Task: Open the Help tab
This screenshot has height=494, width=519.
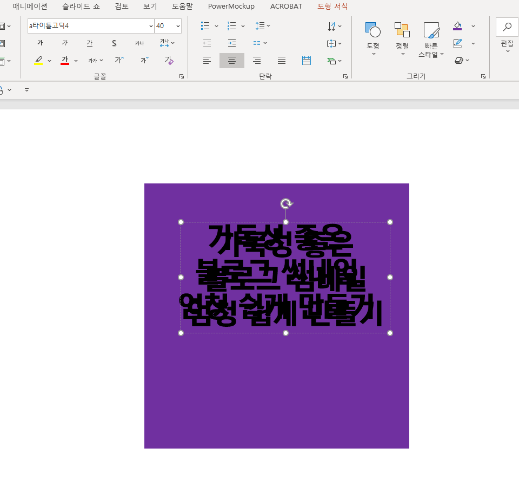Action: tap(182, 6)
